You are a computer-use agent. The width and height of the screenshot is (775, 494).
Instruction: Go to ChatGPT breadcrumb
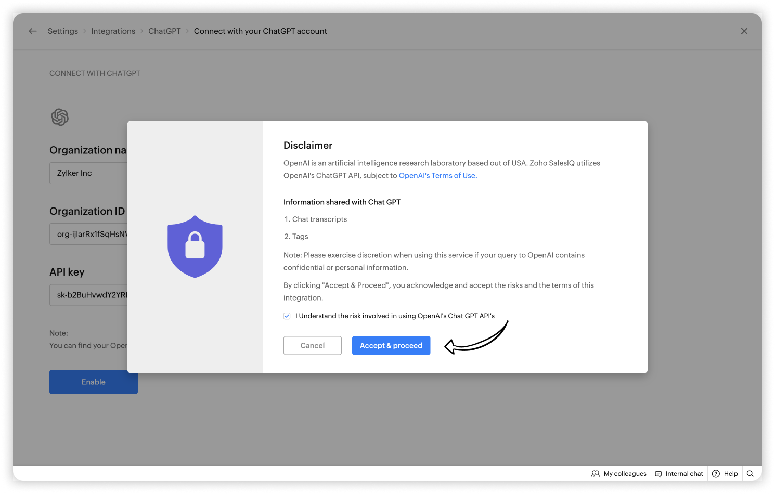pyautogui.click(x=164, y=31)
